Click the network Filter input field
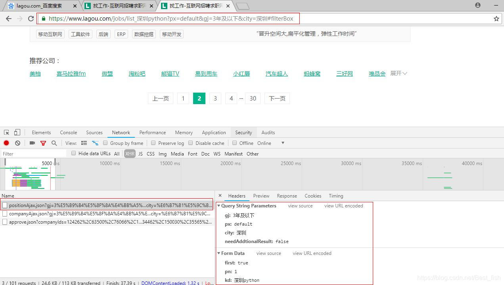Screen dimensions: 504x285 click(34, 154)
